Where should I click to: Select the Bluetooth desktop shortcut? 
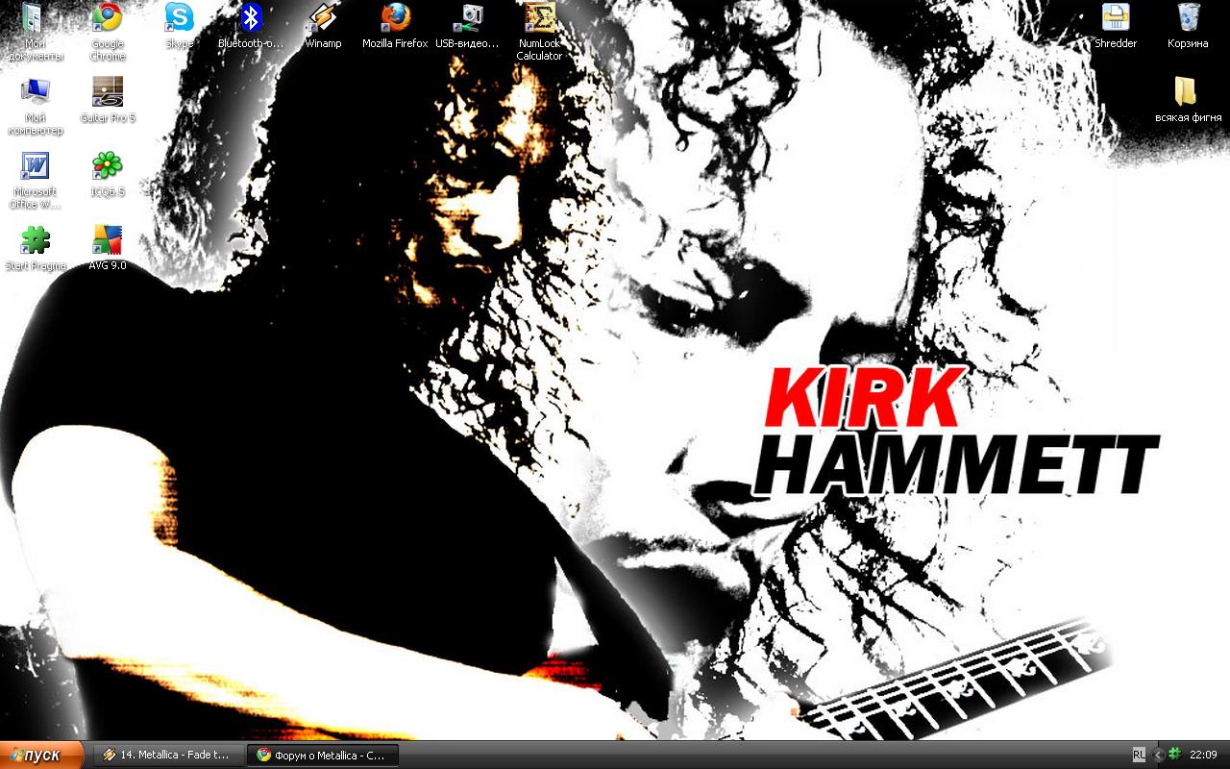(251, 18)
